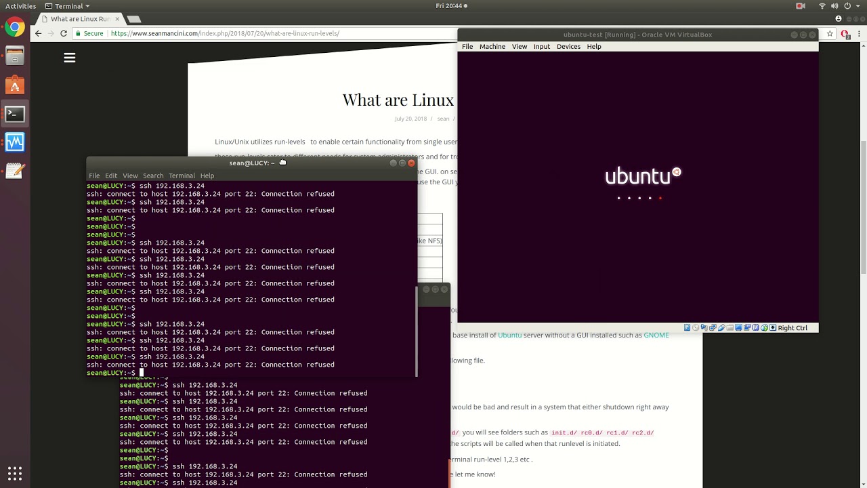Open the 'GNOME' link in the article
Image resolution: width=867 pixels, height=488 pixels.
(656, 335)
